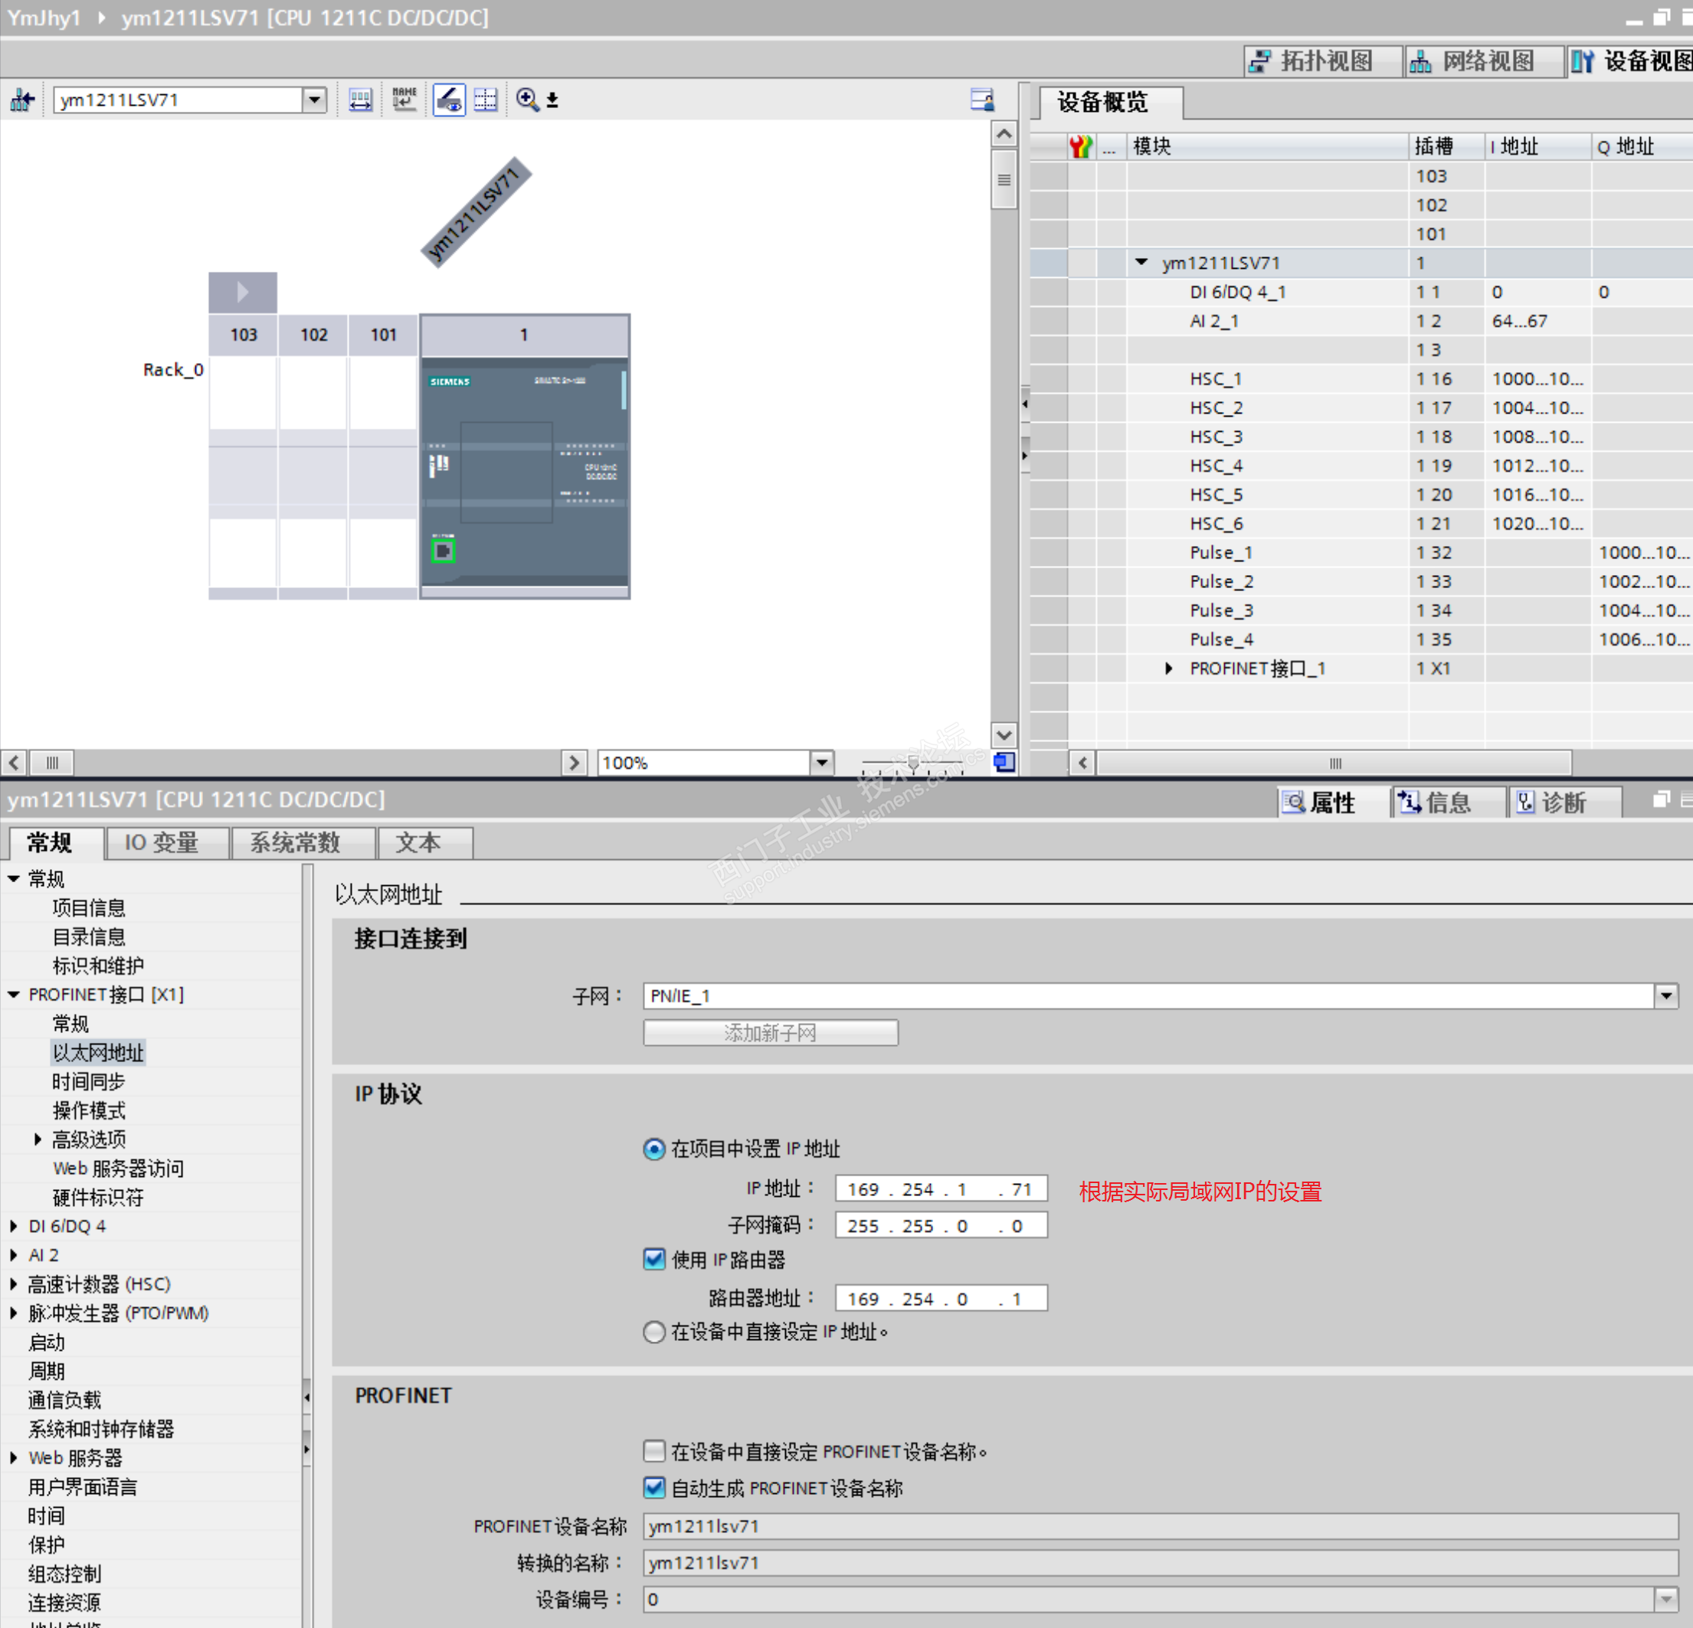Select 时间同步 in the property tree
The height and width of the screenshot is (1628, 1693).
pyautogui.click(x=88, y=1081)
